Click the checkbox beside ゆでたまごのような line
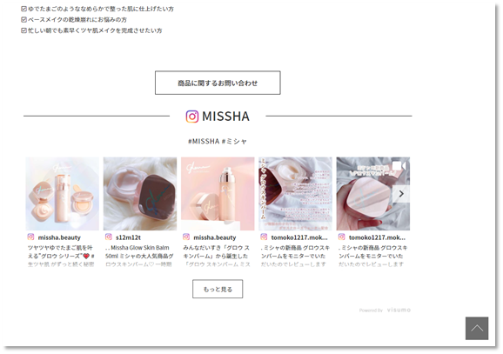Screen dimensions: 503x354 coord(23,9)
